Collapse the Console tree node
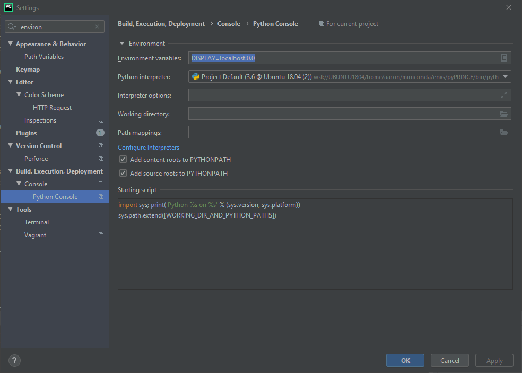This screenshot has width=522, height=373. (19, 184)
